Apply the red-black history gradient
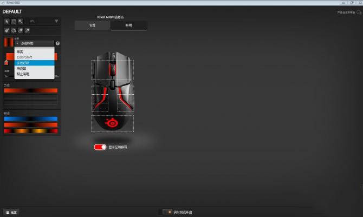 31,90
